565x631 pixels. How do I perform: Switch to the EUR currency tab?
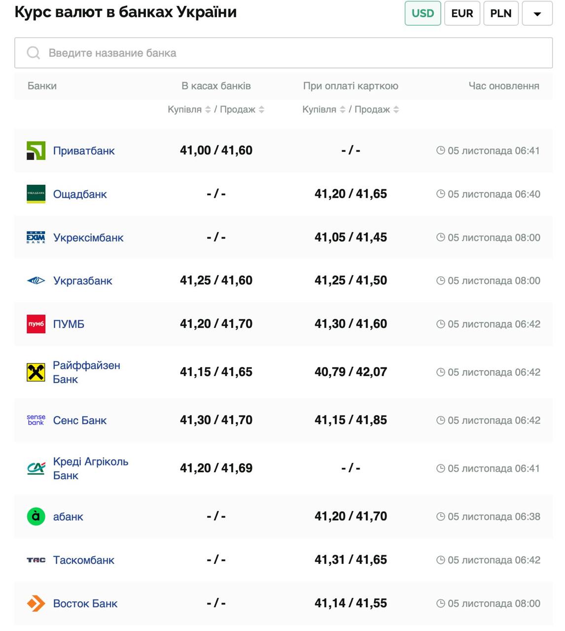click(x=462, y=13)
